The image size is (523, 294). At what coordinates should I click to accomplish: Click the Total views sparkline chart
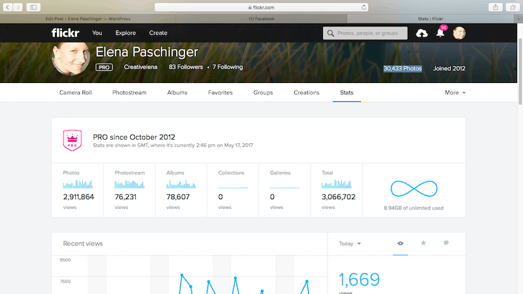pyautogui.click(x=336, y=184)
